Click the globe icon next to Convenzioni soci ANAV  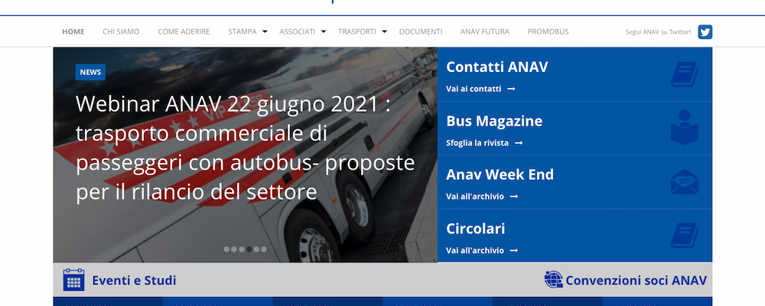pyautogui.click(x=554, y=280)
